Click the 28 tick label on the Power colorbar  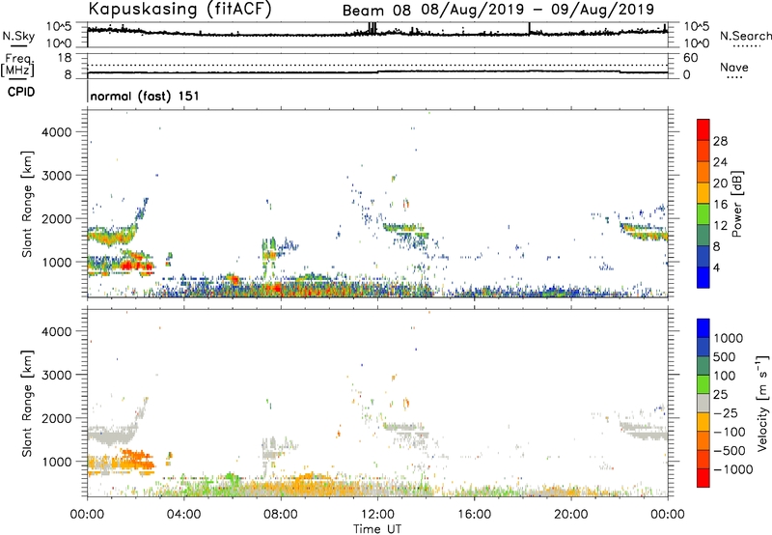(x=720, y=141)
